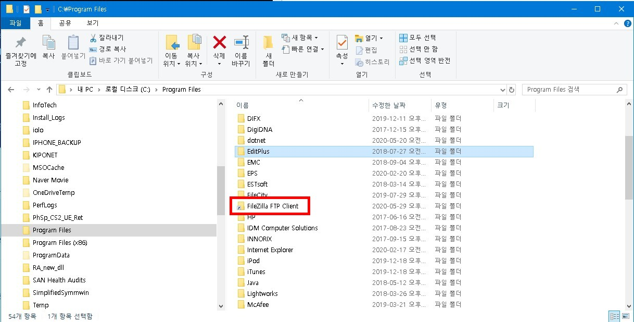This screenshot has width=634, height=322.
Task: Click Invert selection (선택 영역 반전)
Action: (x=425, y=60)
